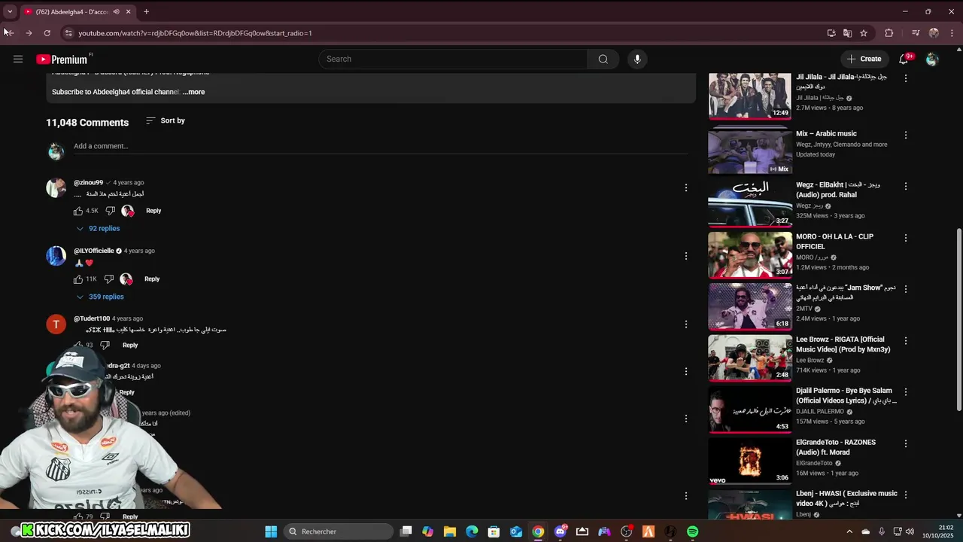Open the YouTube account avatar menu

[x=932, y=59]
